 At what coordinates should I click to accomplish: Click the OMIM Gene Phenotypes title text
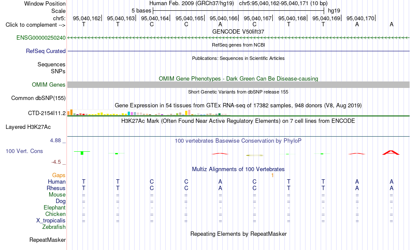click(x=238, y=78)
